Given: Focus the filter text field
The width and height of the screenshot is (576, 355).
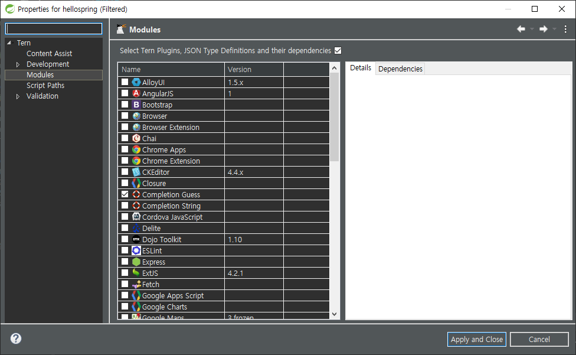Looking at the screenshot, I should coord(54,29).
